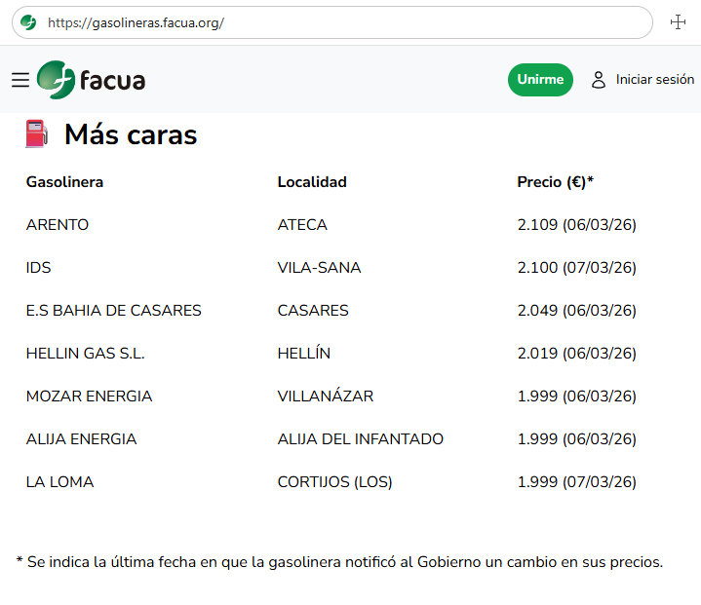The height and width of the screenshot is (605, 701).
Task: Click the red fuel pump icon
Action: coord(36,134)
